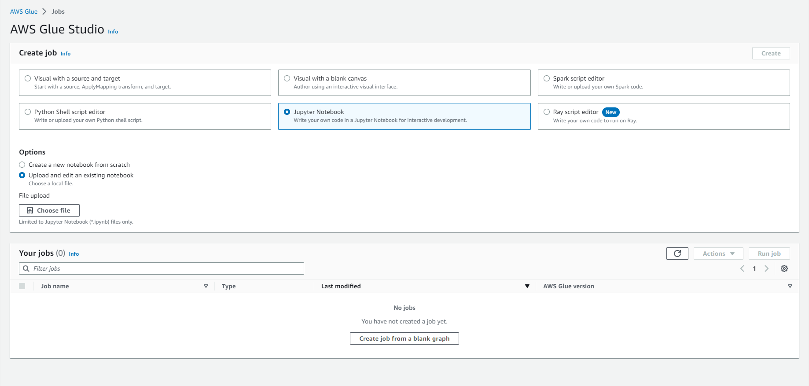Click the AWS Glue breadcrumb link
The image size is (809, 386).
coord(24,11)
